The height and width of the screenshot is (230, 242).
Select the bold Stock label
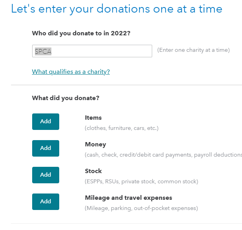click(x=93, y=171)
